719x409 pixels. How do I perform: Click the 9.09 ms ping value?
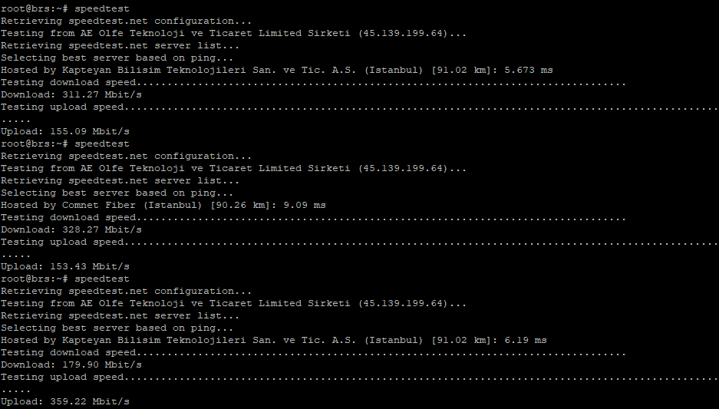click(305, 206)
